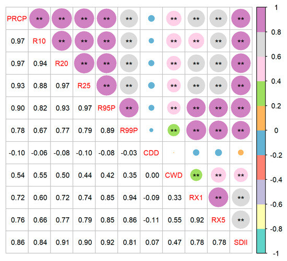This screenshot has height=261, width=287.
Task: Click the 0.44 correlation value
Action: pyautogui.click(x=85, y=175)
